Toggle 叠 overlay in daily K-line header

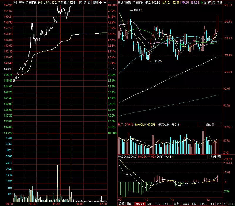205,2
